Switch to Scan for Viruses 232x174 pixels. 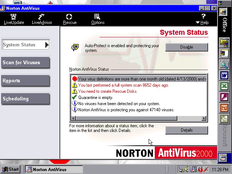tap(25, 62)
